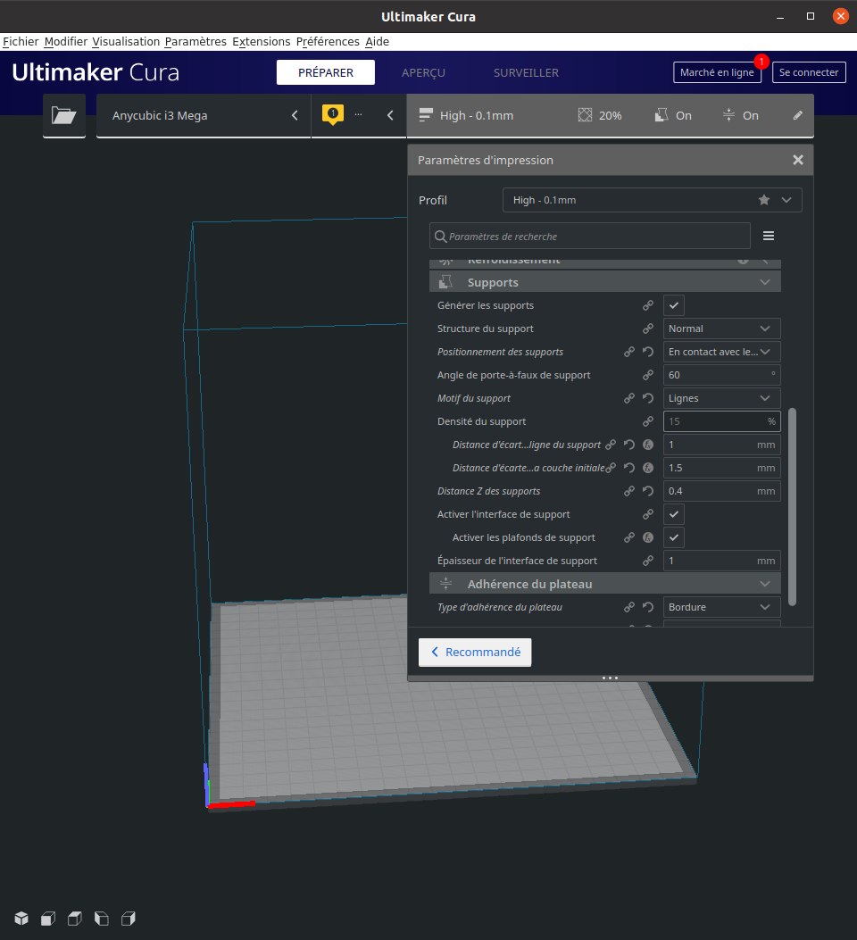The width and height of the screenshot is (857, 940).
Task: Open Motif du support Lignes dropdown
Action: click(721, 398)
